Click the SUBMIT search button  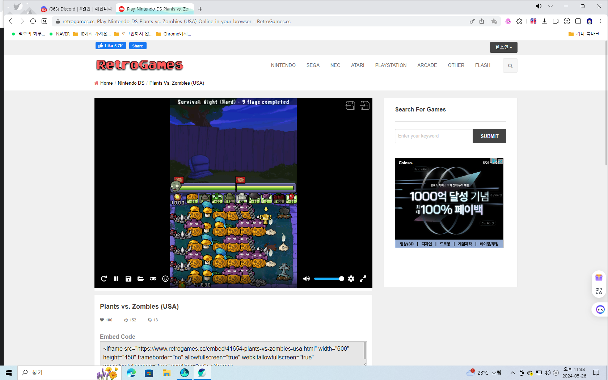click(x=490, y=136)
